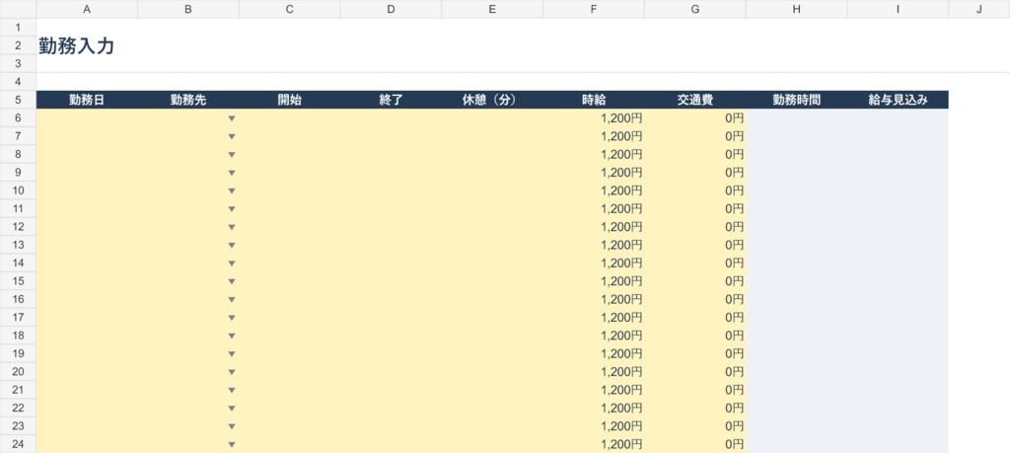Click the 0円 cell in row 19
Viewport: 1010px width, 453px height.
coord(695,353)
